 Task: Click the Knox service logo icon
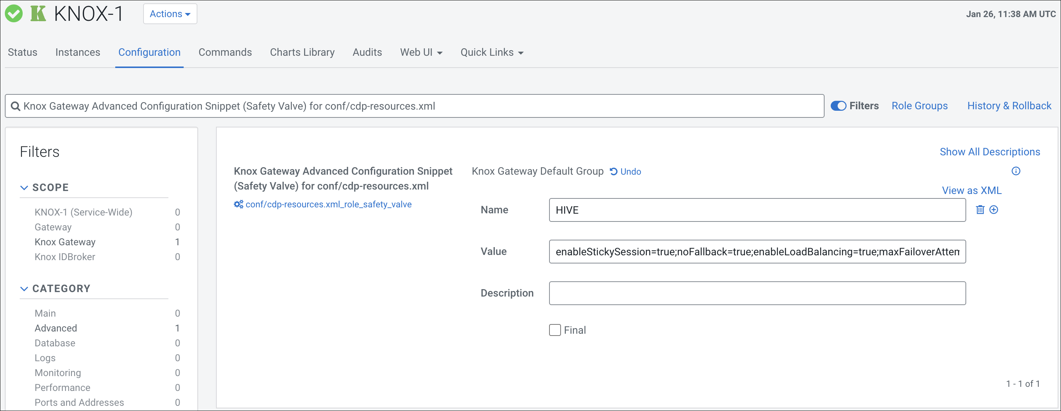coord(38,14)
